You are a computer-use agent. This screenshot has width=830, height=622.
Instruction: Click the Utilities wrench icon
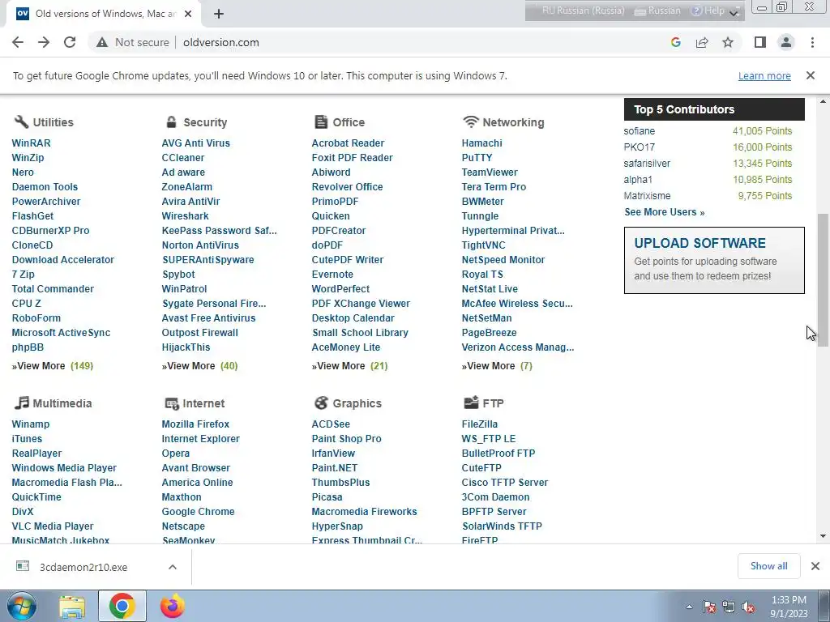[21, 122]
